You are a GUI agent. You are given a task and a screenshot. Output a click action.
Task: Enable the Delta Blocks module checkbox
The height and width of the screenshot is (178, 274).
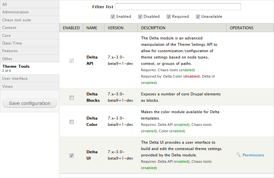[71, 98]
